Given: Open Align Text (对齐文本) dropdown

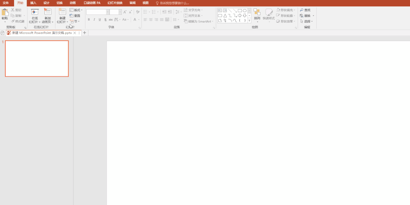Looking at the screenshot, I should tap(193, 16).
